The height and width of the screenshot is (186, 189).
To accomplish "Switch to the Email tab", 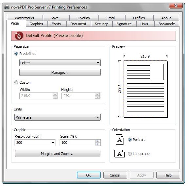I will pos(112,18).
